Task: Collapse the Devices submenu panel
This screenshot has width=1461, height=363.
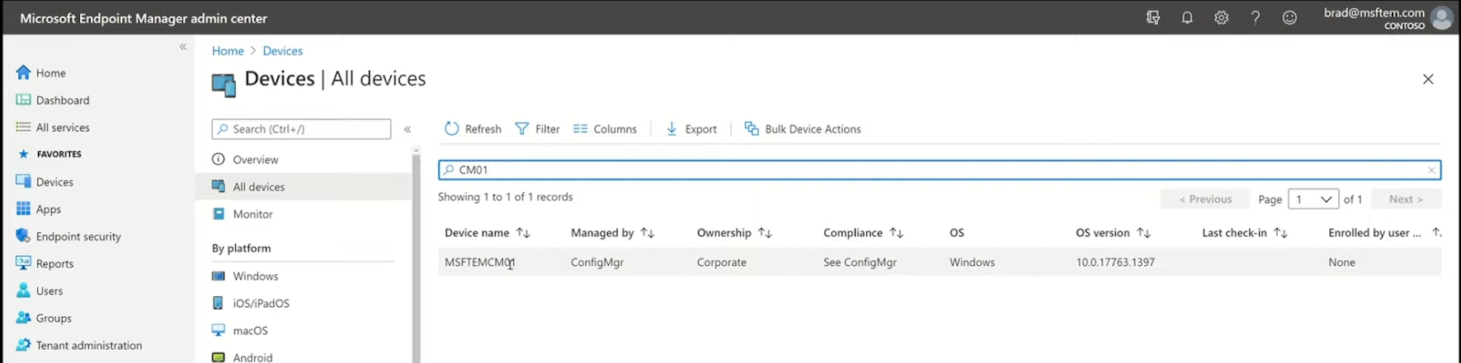Action: click(408, 129)
